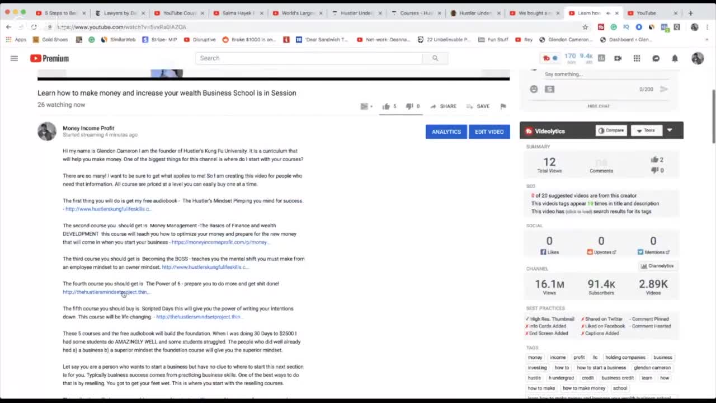Click the Edit Video button

click(489, 132)
